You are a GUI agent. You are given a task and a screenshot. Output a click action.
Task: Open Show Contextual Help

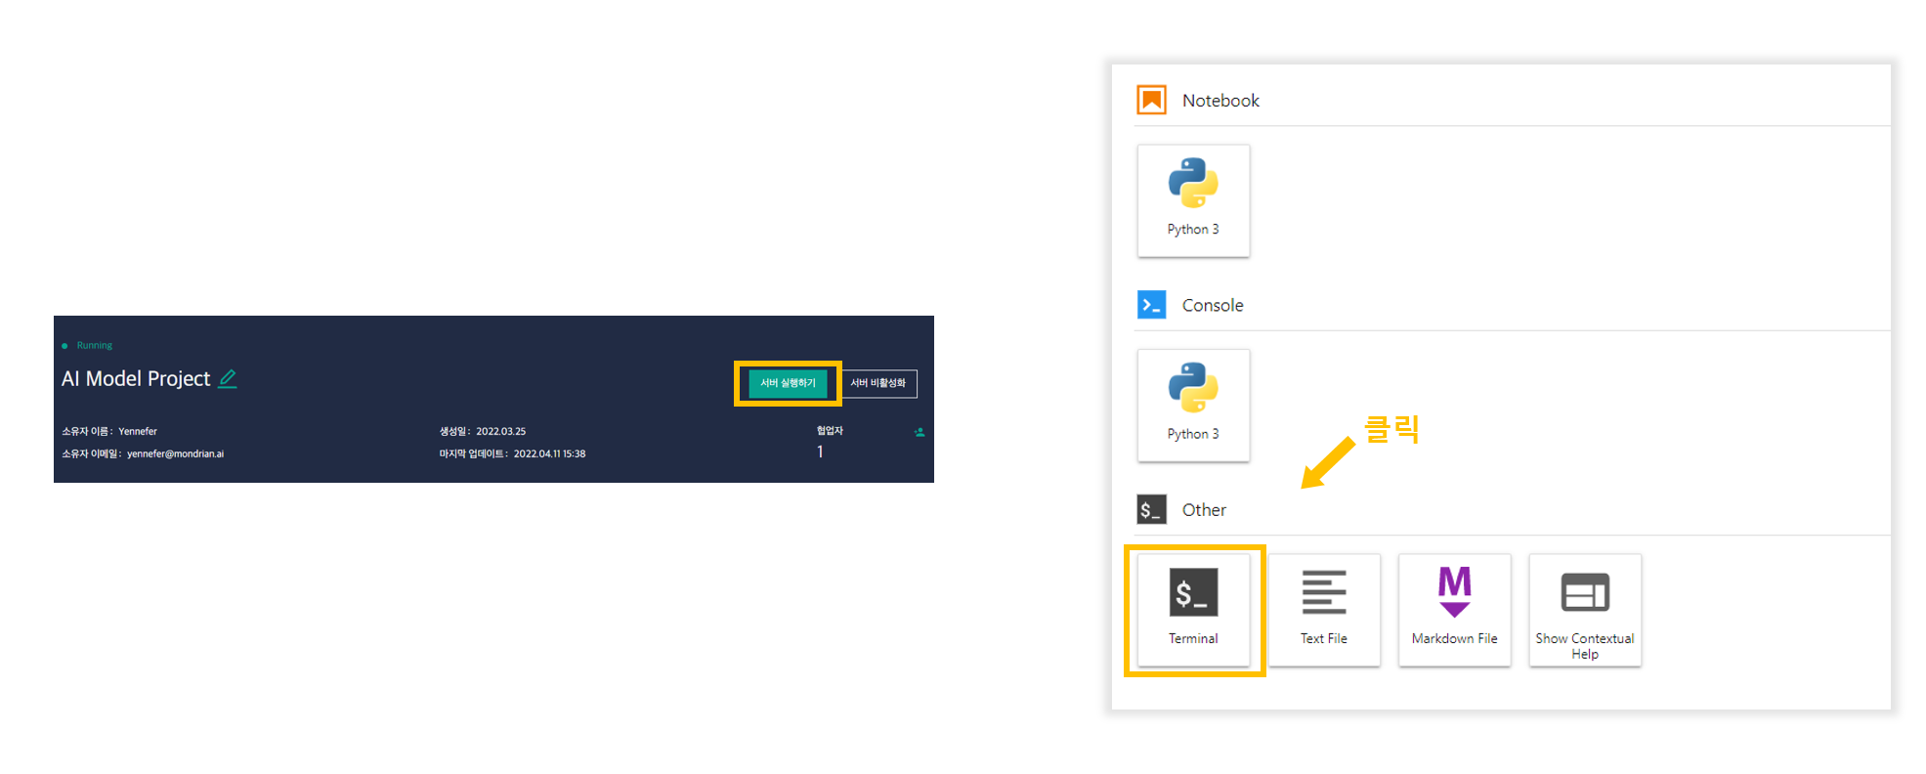(x=1584, y=610)
